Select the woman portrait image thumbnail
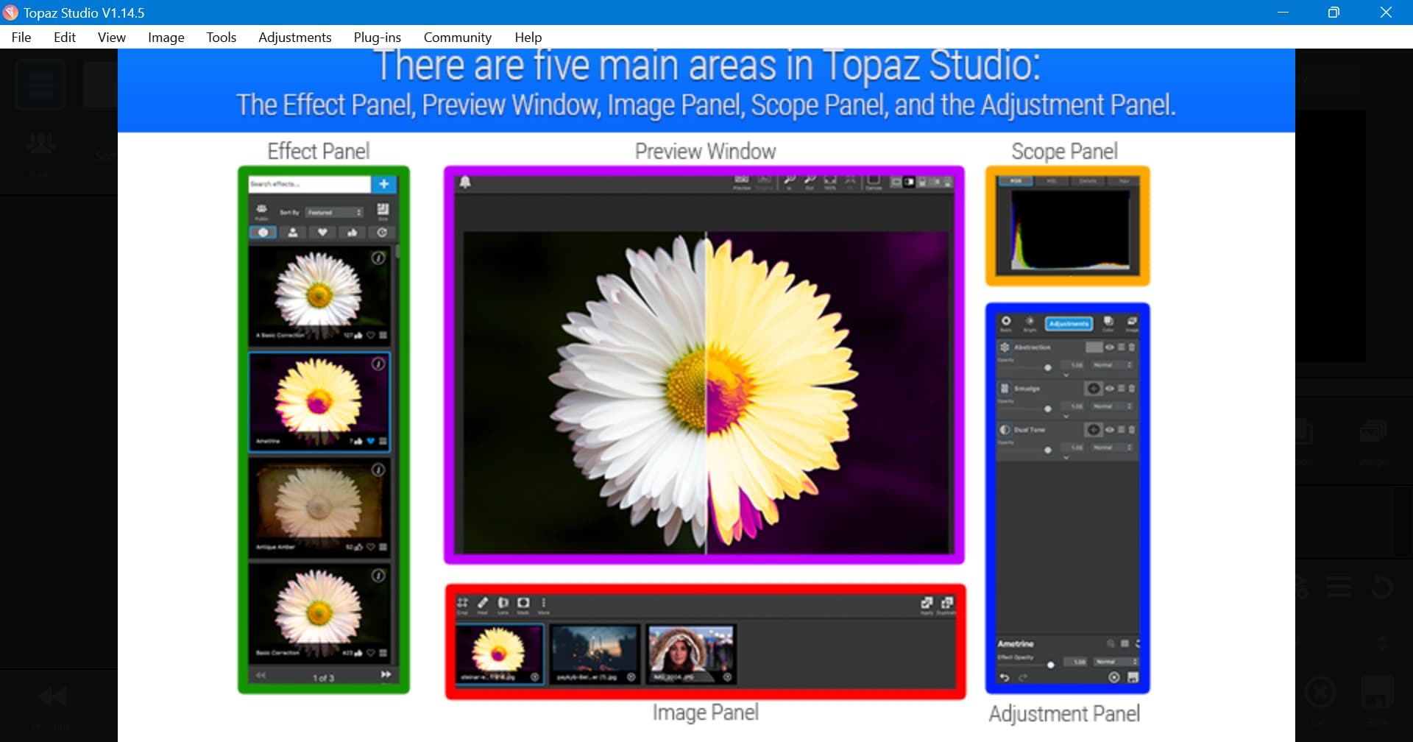 click(691, 654)
